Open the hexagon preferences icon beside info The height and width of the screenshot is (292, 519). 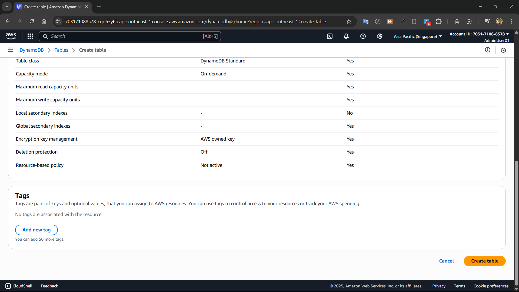pos(503,50)
